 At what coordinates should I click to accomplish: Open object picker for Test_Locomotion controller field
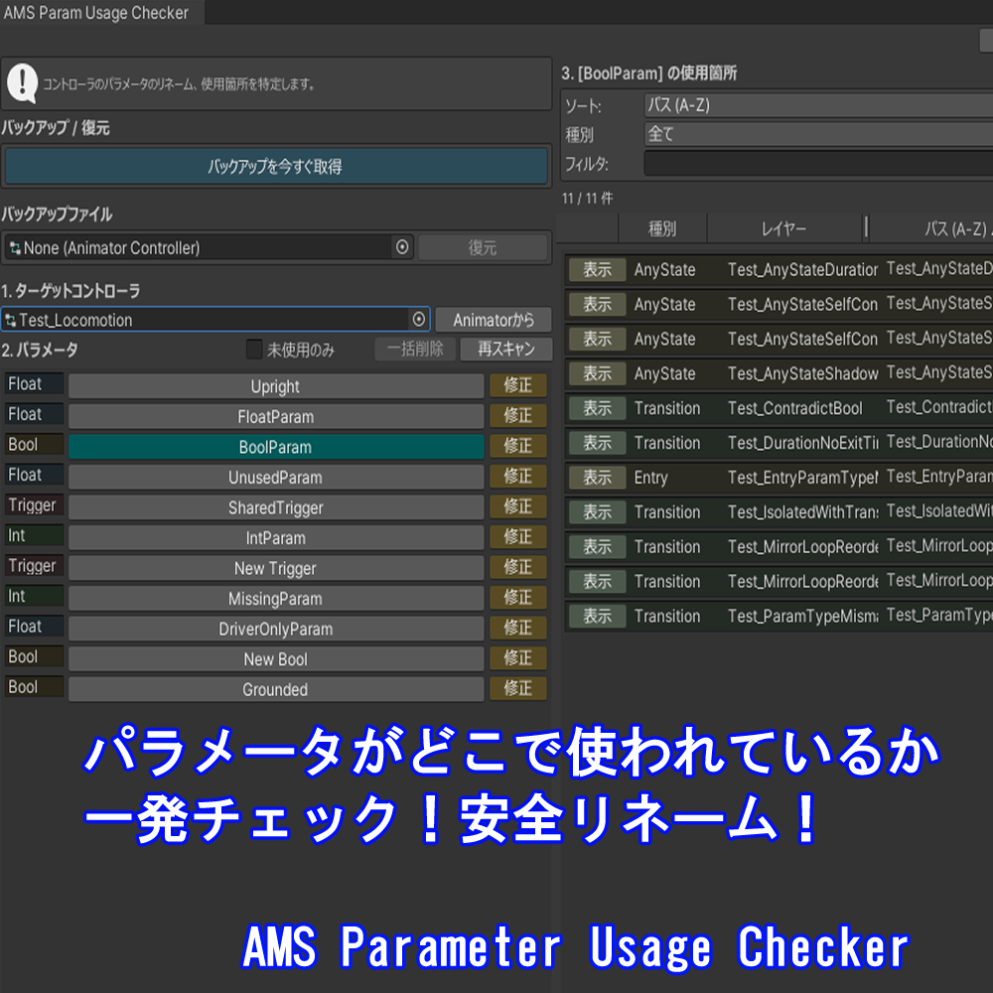[x=419, y=319]
